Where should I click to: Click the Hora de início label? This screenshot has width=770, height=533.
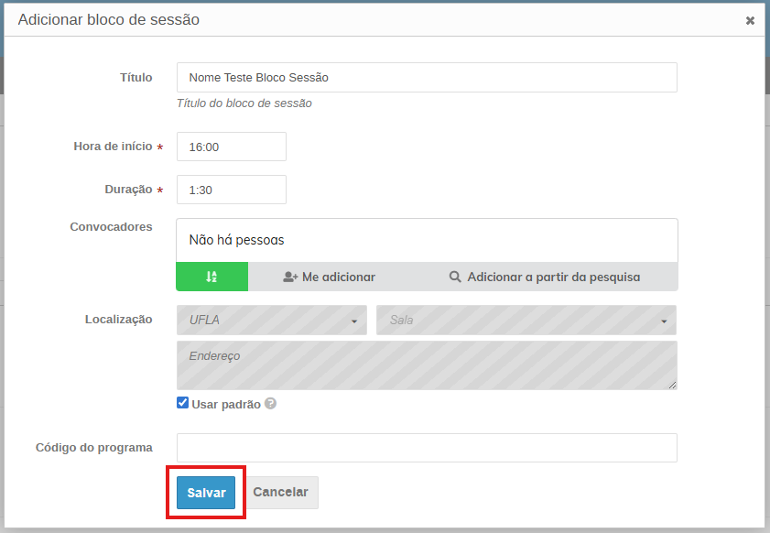pyautogui.click(x=113, y=147)
